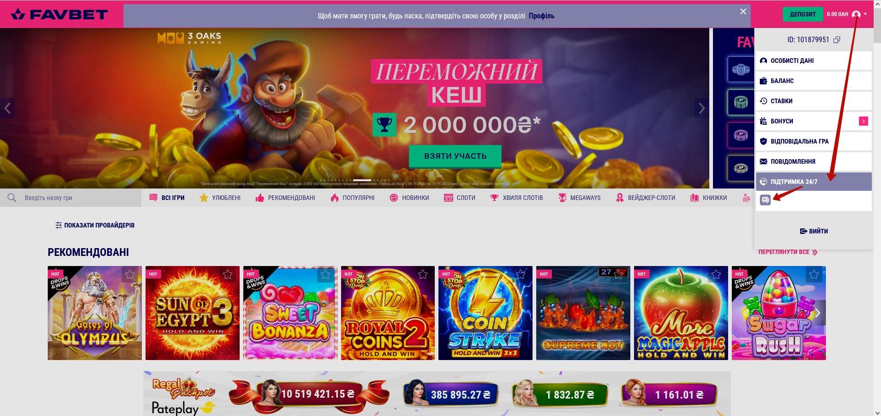Click the profile avatar icon

tap(856, 14)
